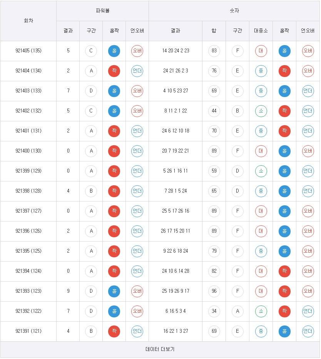Select the round 921399 (129) cell
This screenshot has height=359, width=321.
pyautogui.click(x=28, y=171)
